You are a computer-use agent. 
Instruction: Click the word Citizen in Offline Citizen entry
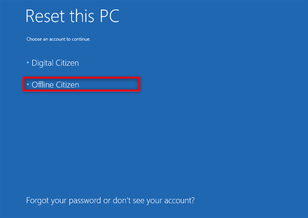point(67,85)
